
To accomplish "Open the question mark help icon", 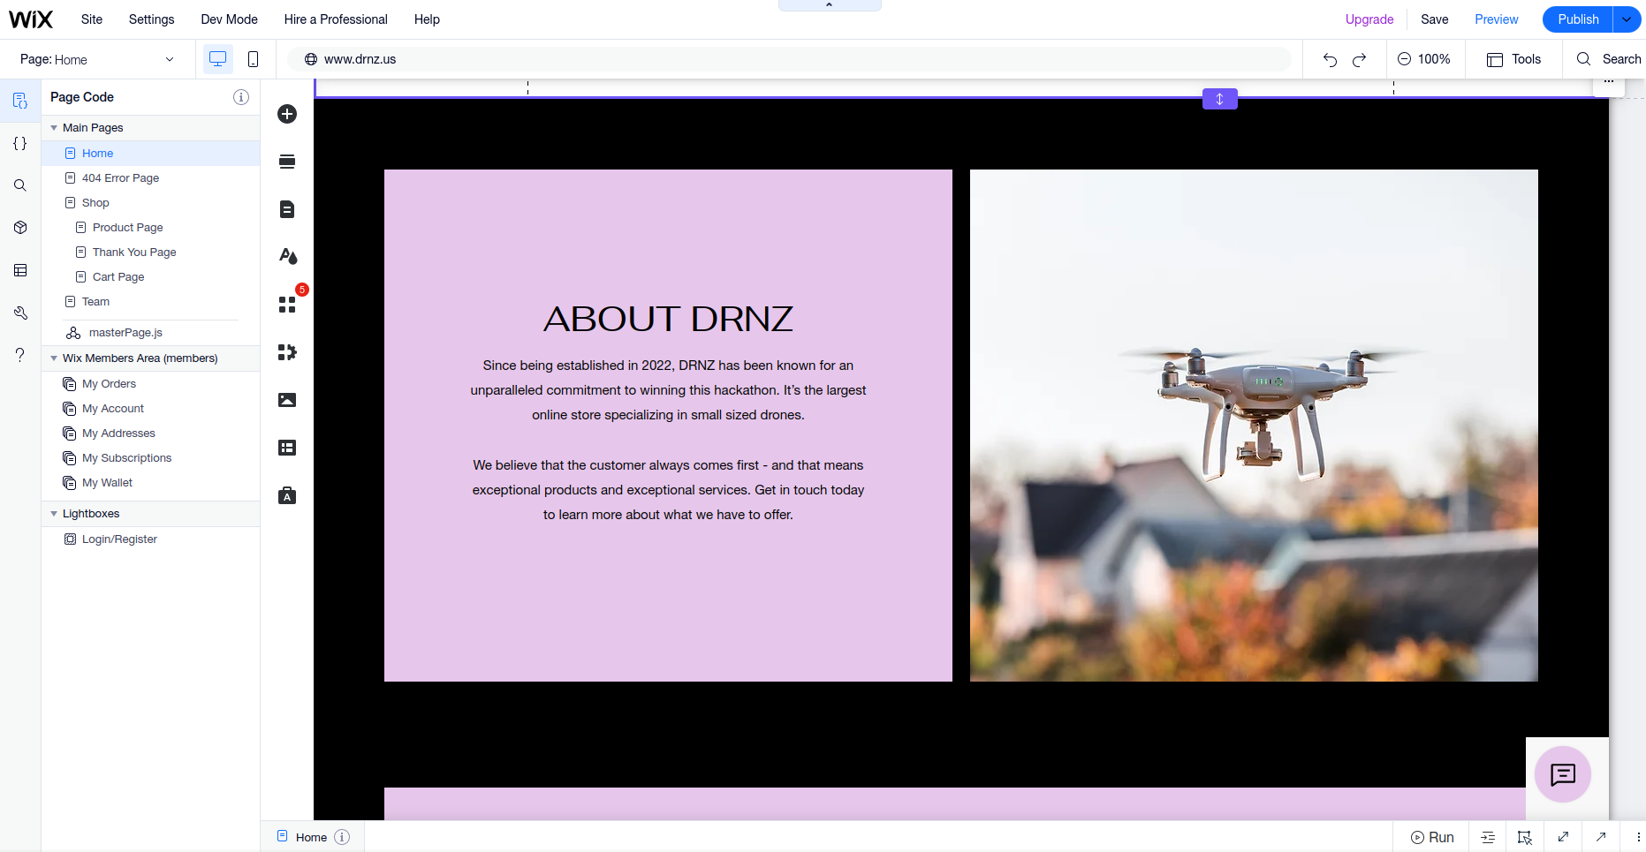I will [20, 355].
